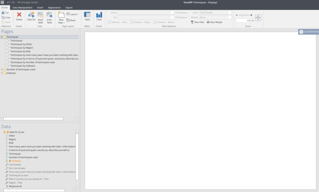Select the Region variable in Data
The height and width of the screenshot is (192, 319).
12,139
